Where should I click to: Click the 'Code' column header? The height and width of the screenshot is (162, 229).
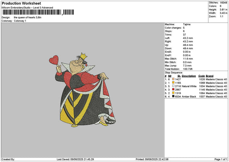point(202,76)
